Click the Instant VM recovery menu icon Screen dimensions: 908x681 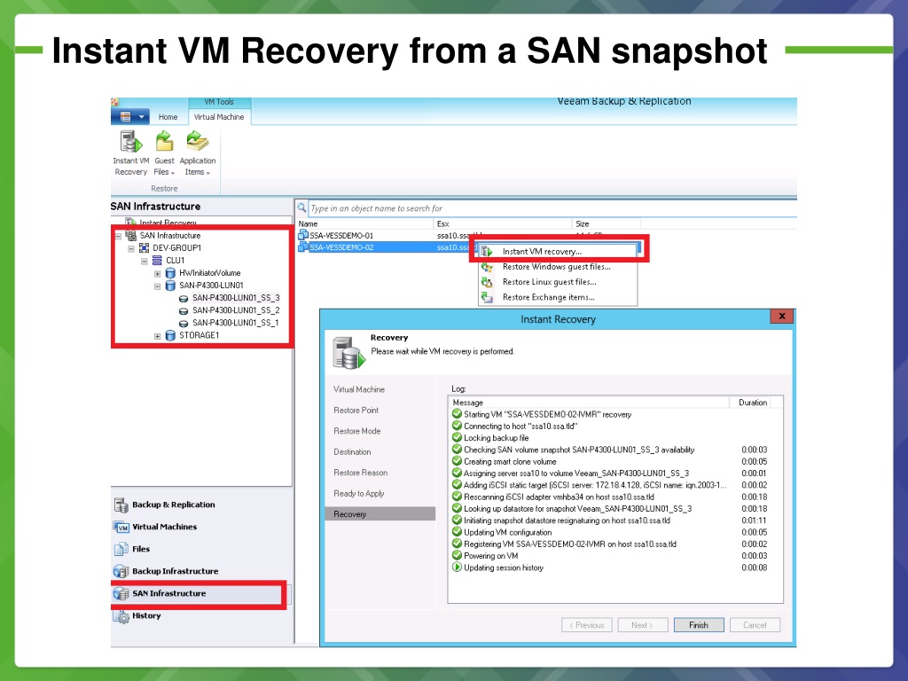[x=487, y=251]
